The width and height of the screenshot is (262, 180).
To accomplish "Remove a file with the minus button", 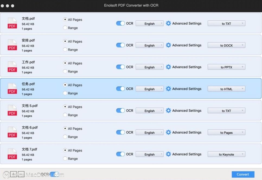I will (21, 174).
